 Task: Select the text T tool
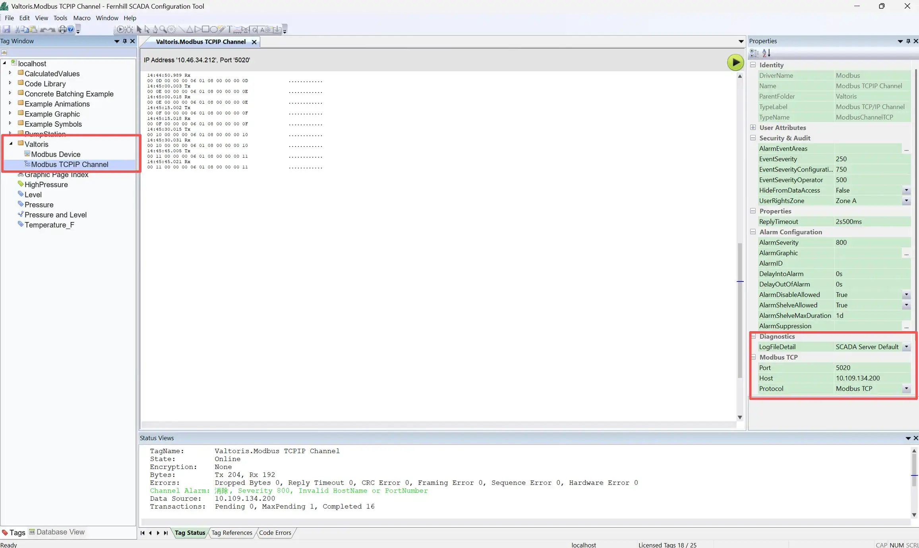tap(229, 29)
